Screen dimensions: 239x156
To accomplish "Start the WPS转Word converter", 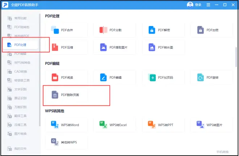I will (66, 125).
